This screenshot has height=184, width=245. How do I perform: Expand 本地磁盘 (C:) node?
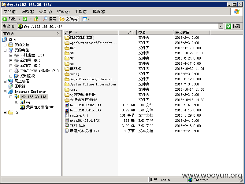[11, 55]
